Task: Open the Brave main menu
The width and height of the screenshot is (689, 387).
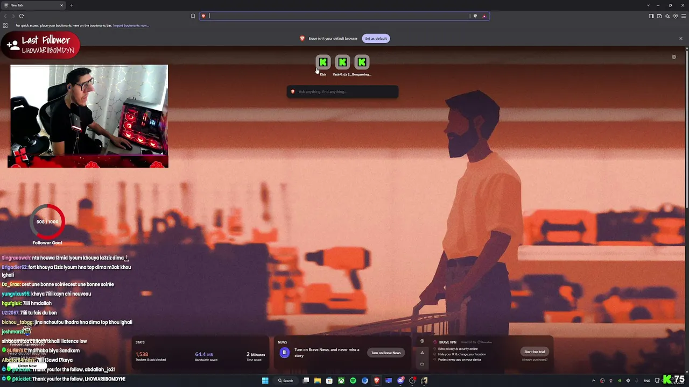Action: point(684,16)
